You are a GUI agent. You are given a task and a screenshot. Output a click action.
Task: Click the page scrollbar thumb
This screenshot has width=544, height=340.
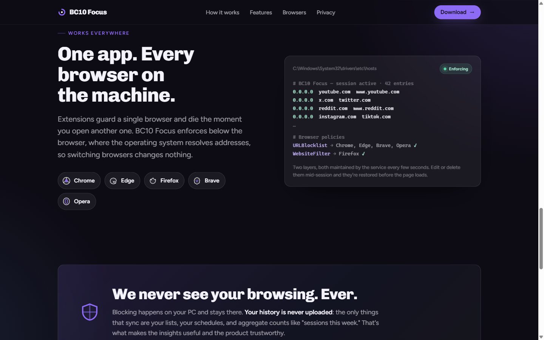click(541, 238)
